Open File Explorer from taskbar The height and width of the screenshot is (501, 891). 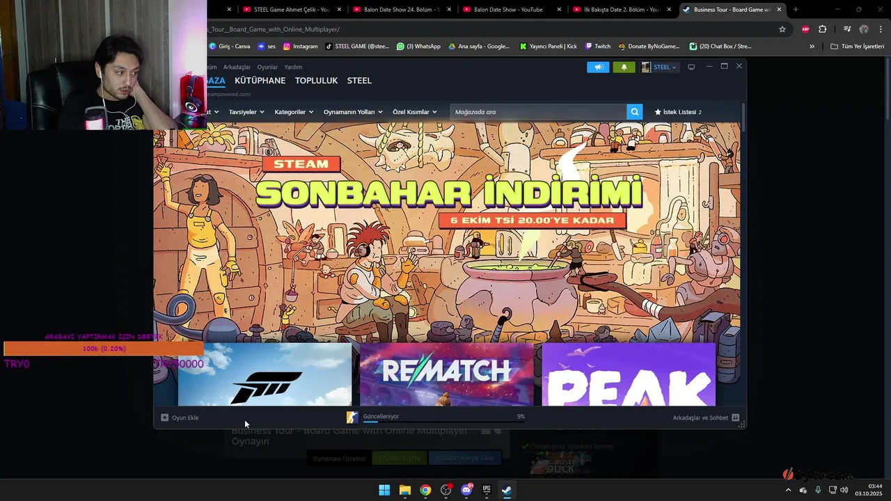tap(404, 490)
